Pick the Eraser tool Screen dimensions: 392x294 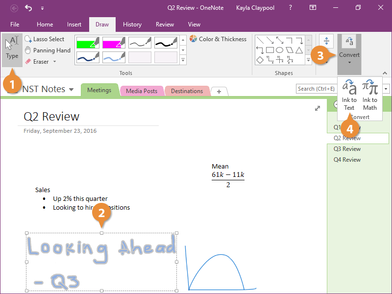point(41,62)
